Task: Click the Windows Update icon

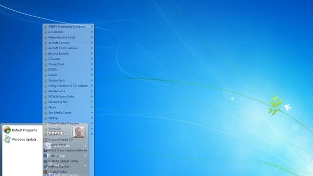Action: tap(7, 139)
